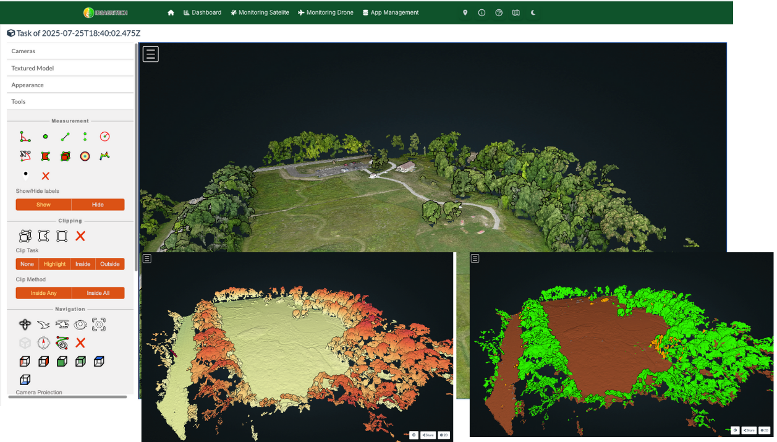
Task: Switch the elevation-colored view to 2D
Action: point(443,435)
